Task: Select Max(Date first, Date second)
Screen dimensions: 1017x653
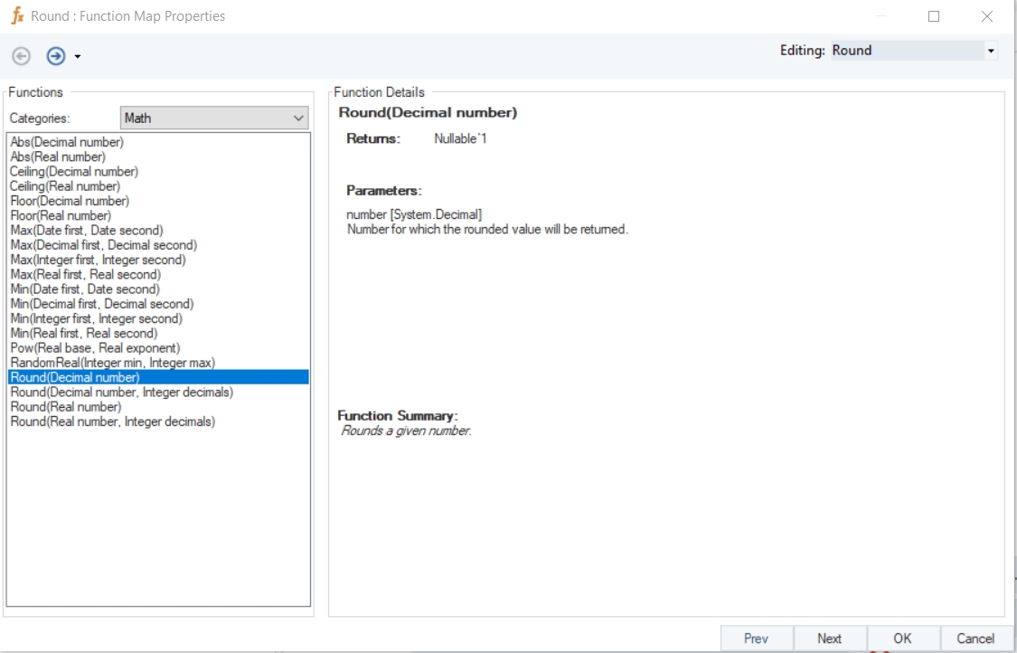Action: (x=87, y=231)
